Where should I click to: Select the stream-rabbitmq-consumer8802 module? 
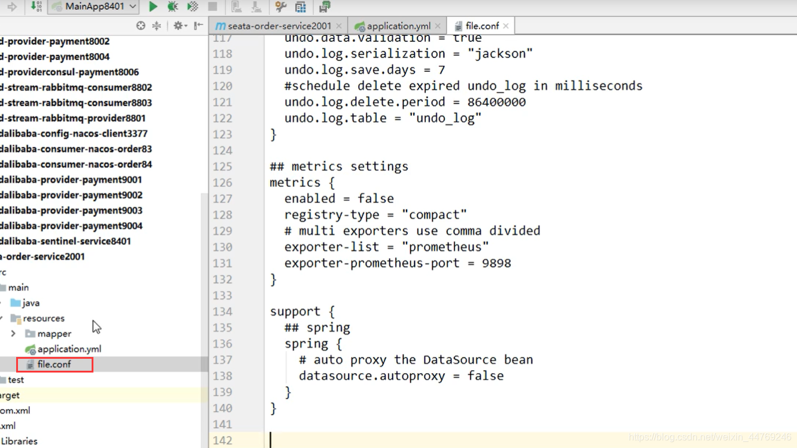[76, 87]
